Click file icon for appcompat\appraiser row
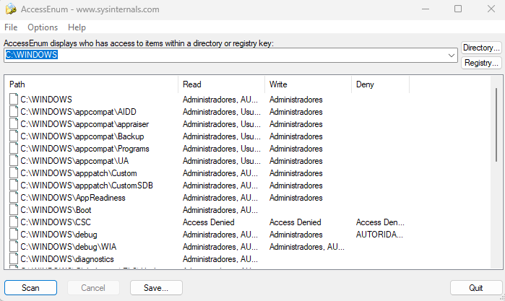The image size is (505, 301). coord(14,123)
